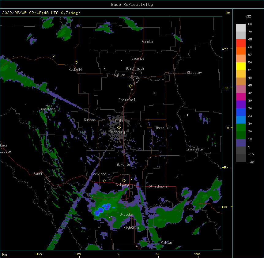
Task: Click the Didsbury town label
Action: click(117, 132)
